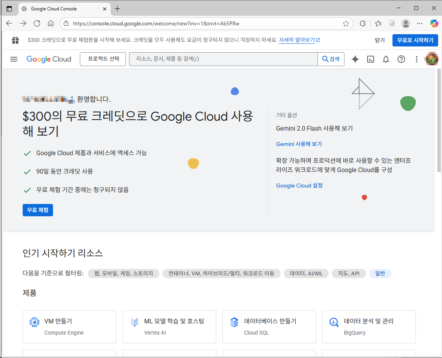This screenshot has width=442, height=358.
Task: Focus the resource search input field
Action: click(x=223, y=59)
